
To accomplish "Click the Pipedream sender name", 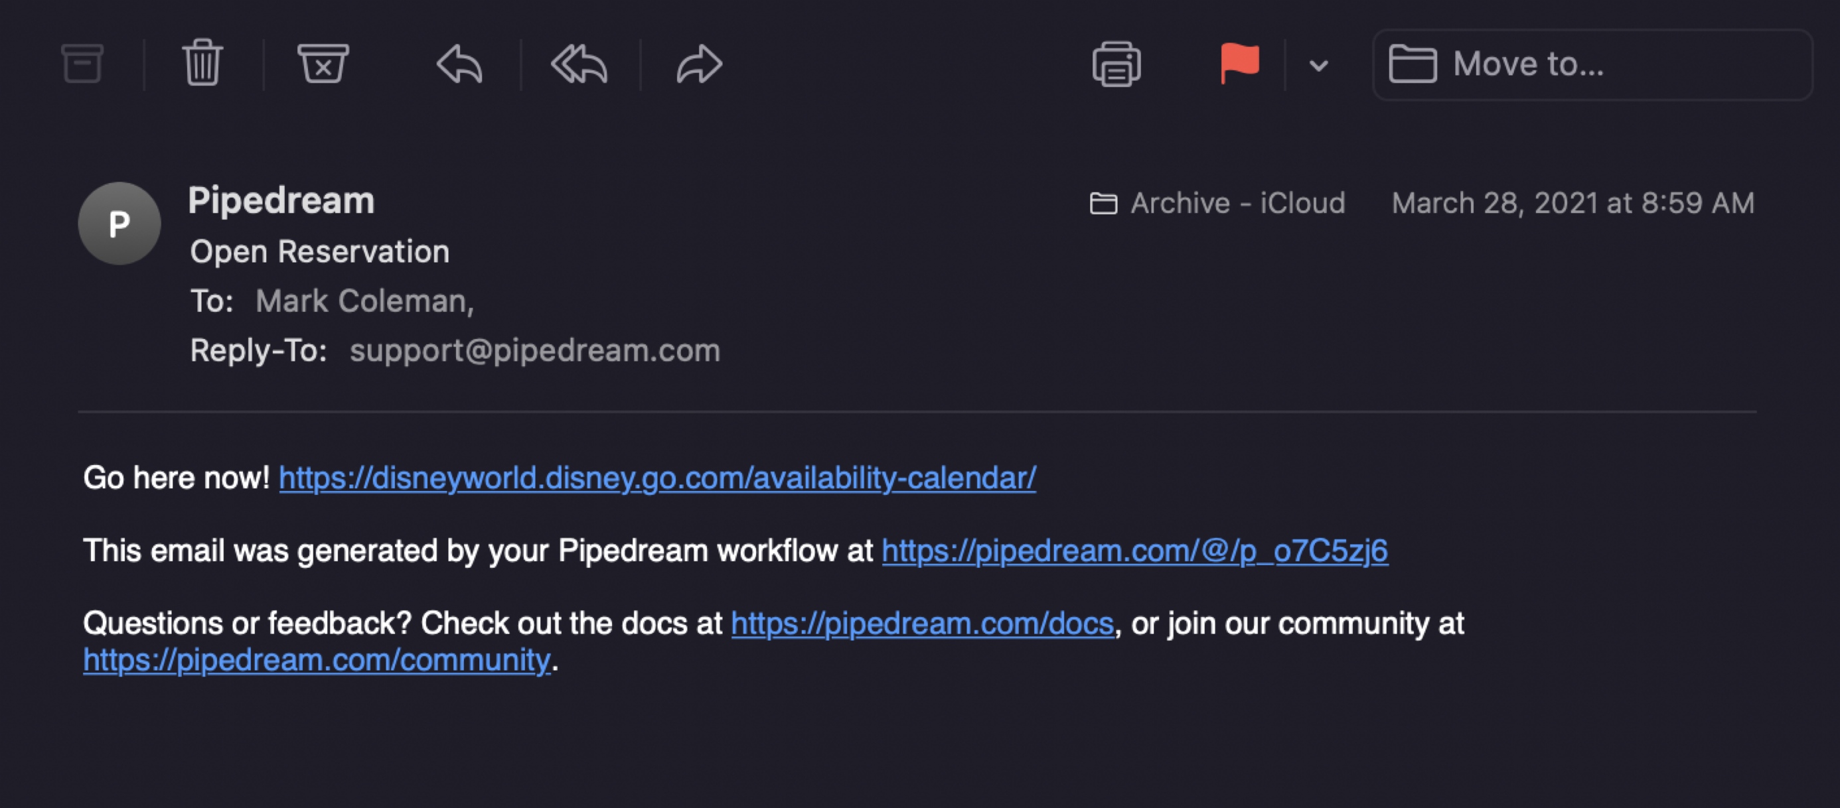I will (x=281, y=200).
